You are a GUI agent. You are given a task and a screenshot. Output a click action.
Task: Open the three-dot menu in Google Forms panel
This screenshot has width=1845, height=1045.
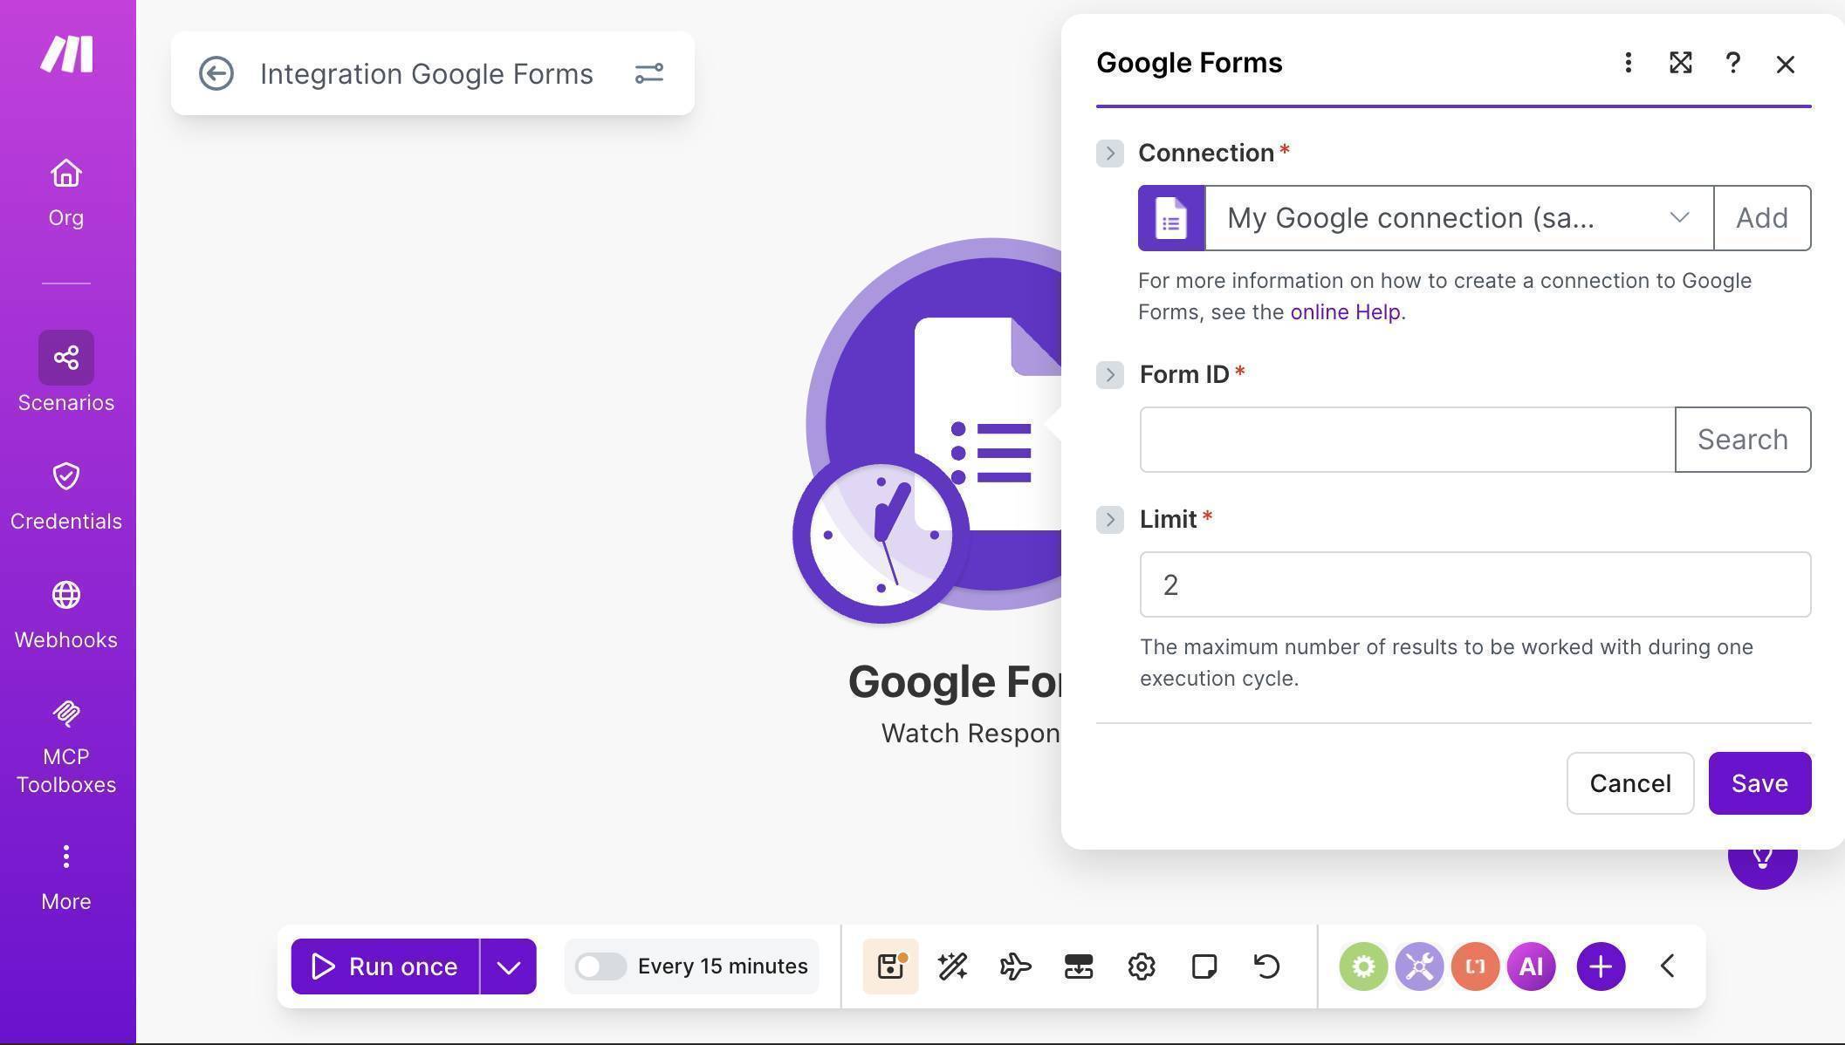pos(1628,63)
